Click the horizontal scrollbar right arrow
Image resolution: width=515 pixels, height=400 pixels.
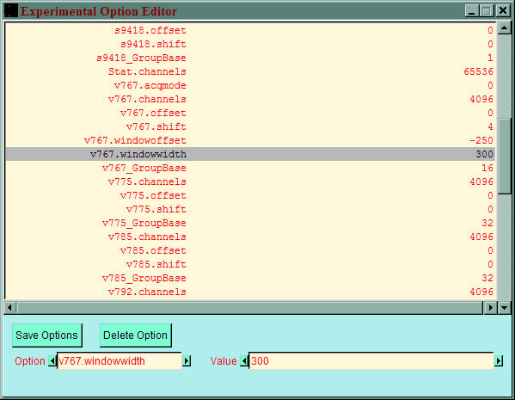tap(491, 308)
